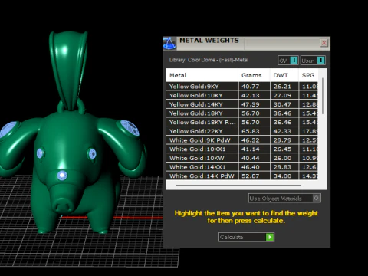Click the DWT column header
This screenshot has height=276, width=368.
pyautogui.click(x=284, y=75)
